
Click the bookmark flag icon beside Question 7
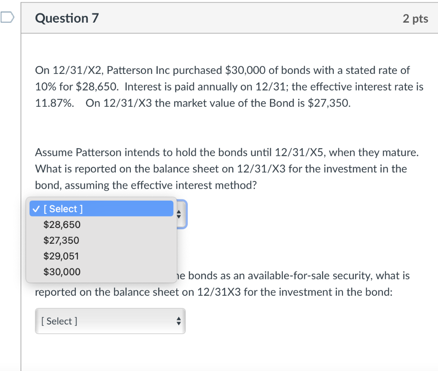click(6, 16)
